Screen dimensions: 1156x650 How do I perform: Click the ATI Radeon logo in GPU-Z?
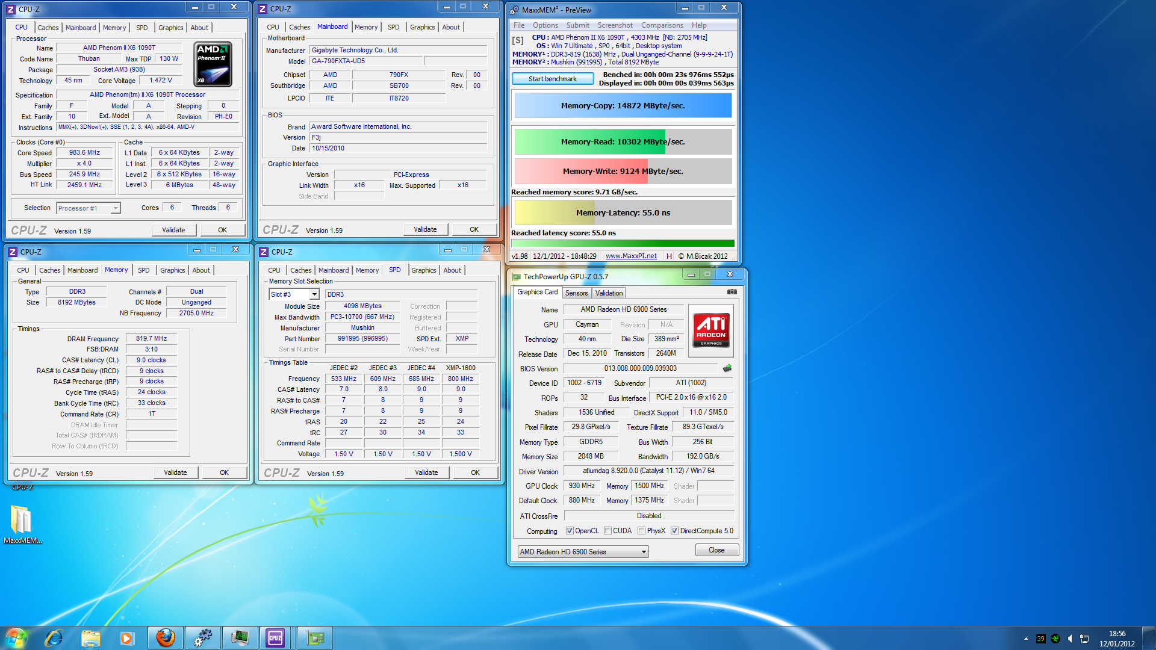(711, 330)
